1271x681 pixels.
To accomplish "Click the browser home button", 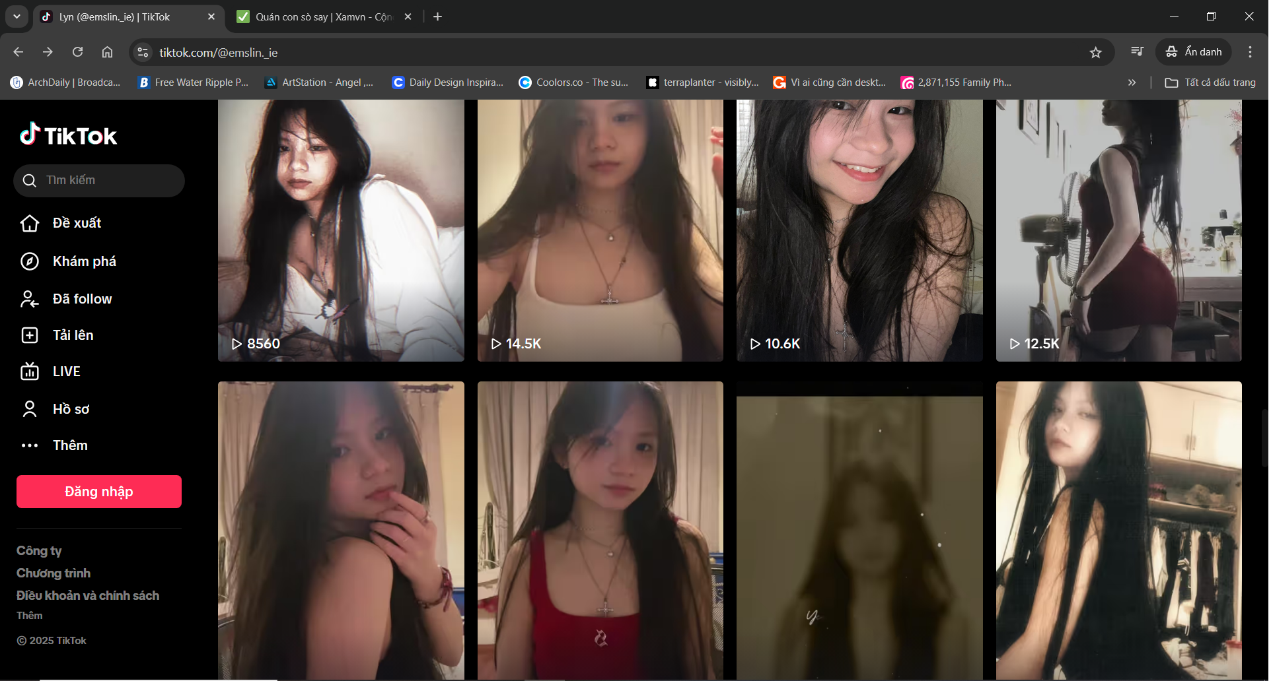I will [107, 52].
